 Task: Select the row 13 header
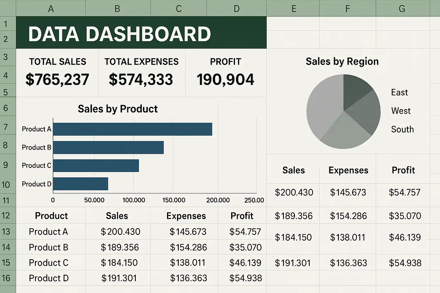[6, 231]
